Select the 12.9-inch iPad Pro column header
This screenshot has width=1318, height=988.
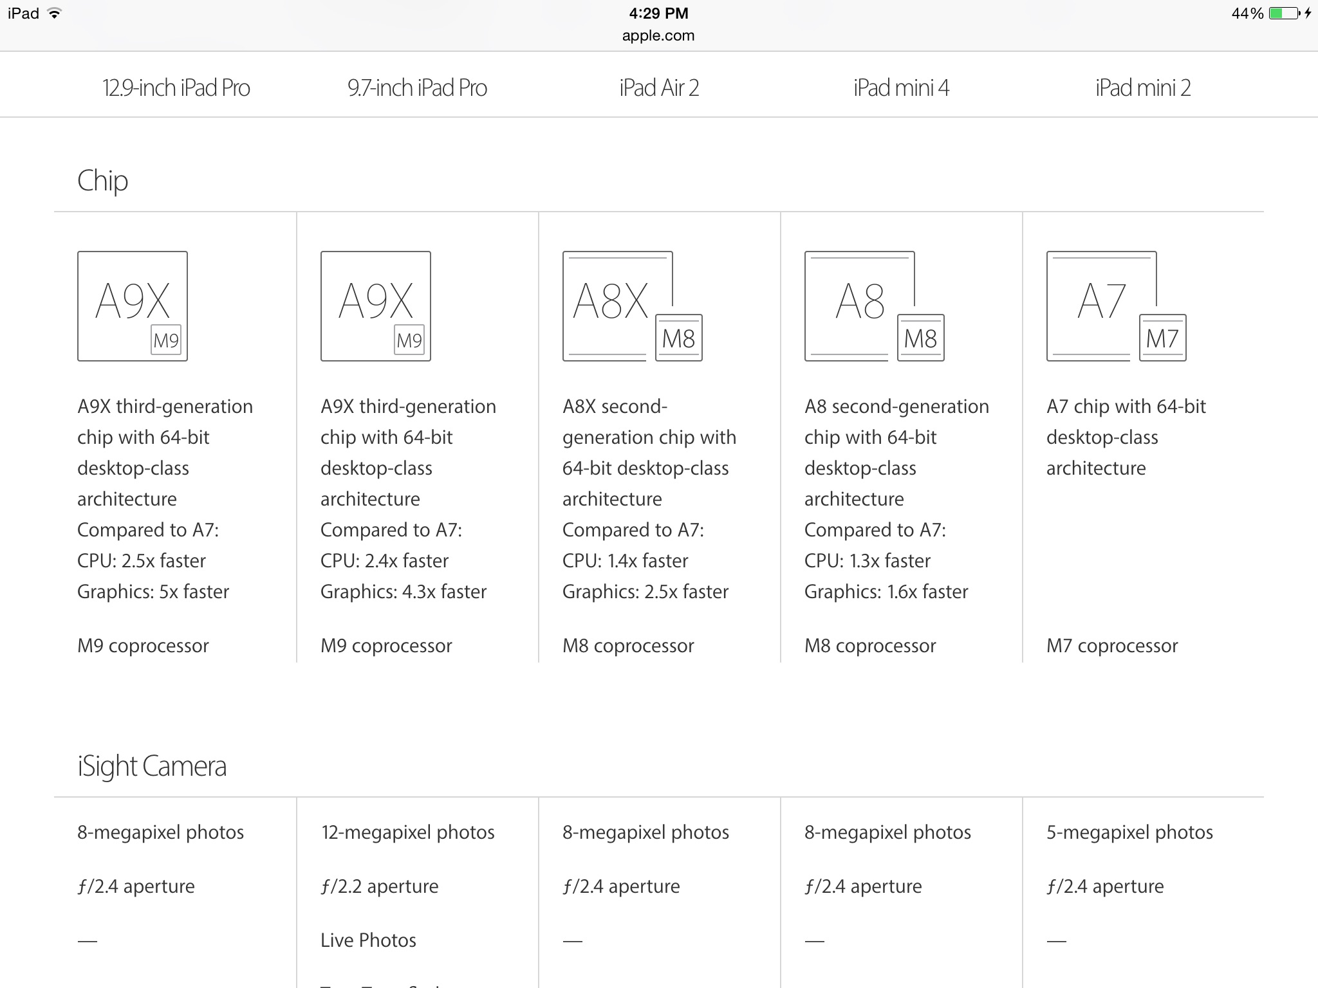pyautogui.click(x=176, y=87)
